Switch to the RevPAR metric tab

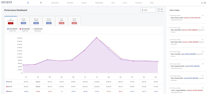pyautogui.click(x=74, y=21)
